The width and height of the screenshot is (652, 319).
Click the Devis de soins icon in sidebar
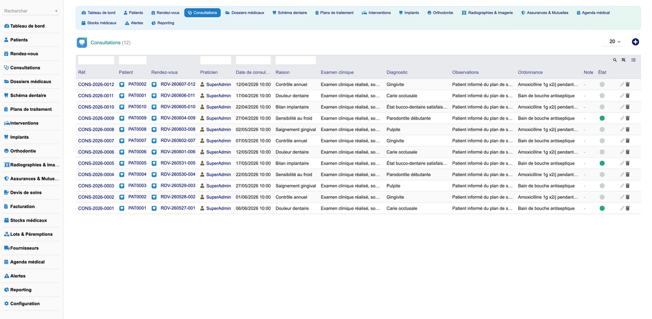(7, 192)
